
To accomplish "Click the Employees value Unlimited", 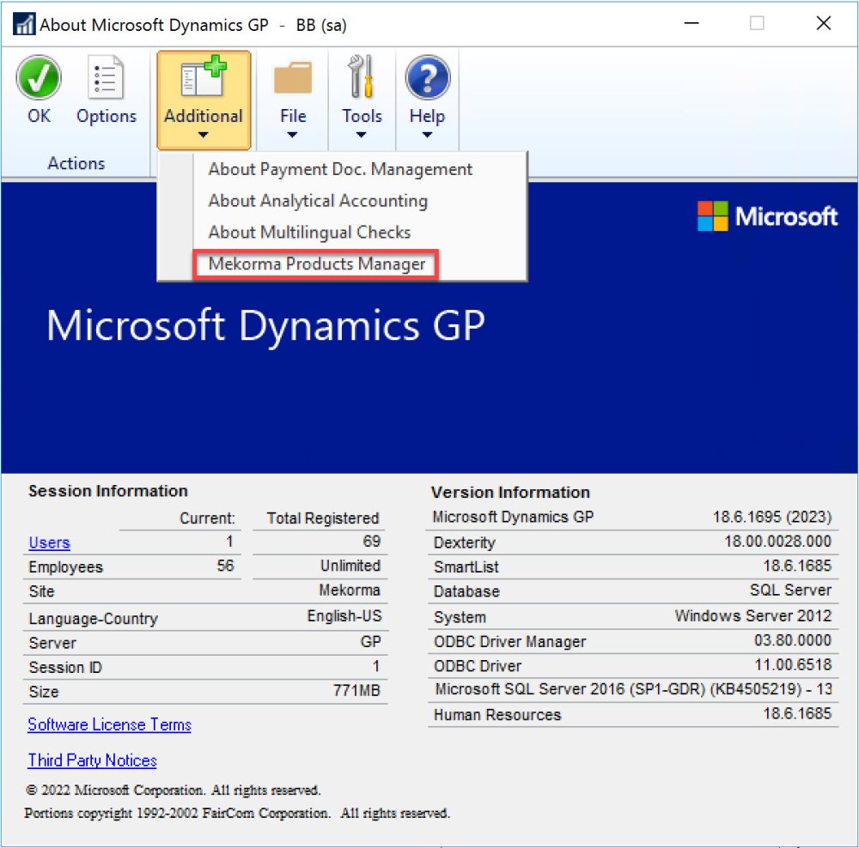I will pyautogui.click(x=350, y=566).
